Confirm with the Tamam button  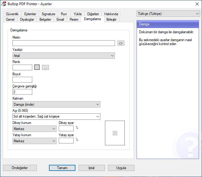[x=62, y=168]
